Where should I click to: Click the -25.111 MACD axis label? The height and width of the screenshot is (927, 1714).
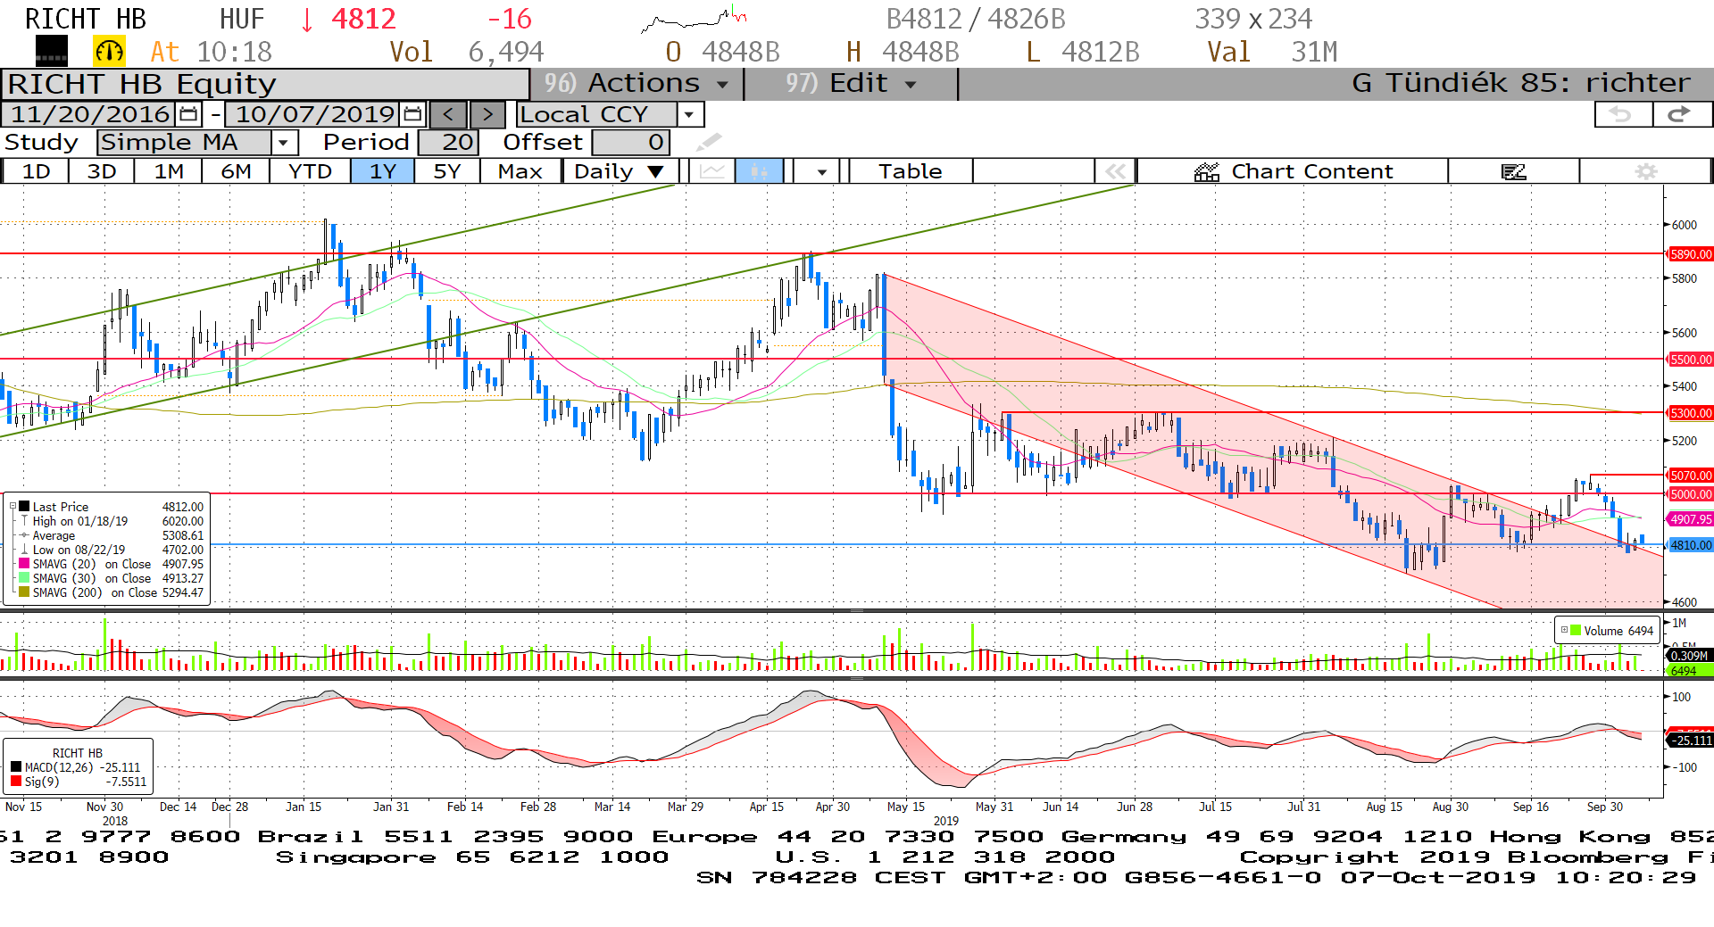pyautogui.click(x=1690, y=740)
